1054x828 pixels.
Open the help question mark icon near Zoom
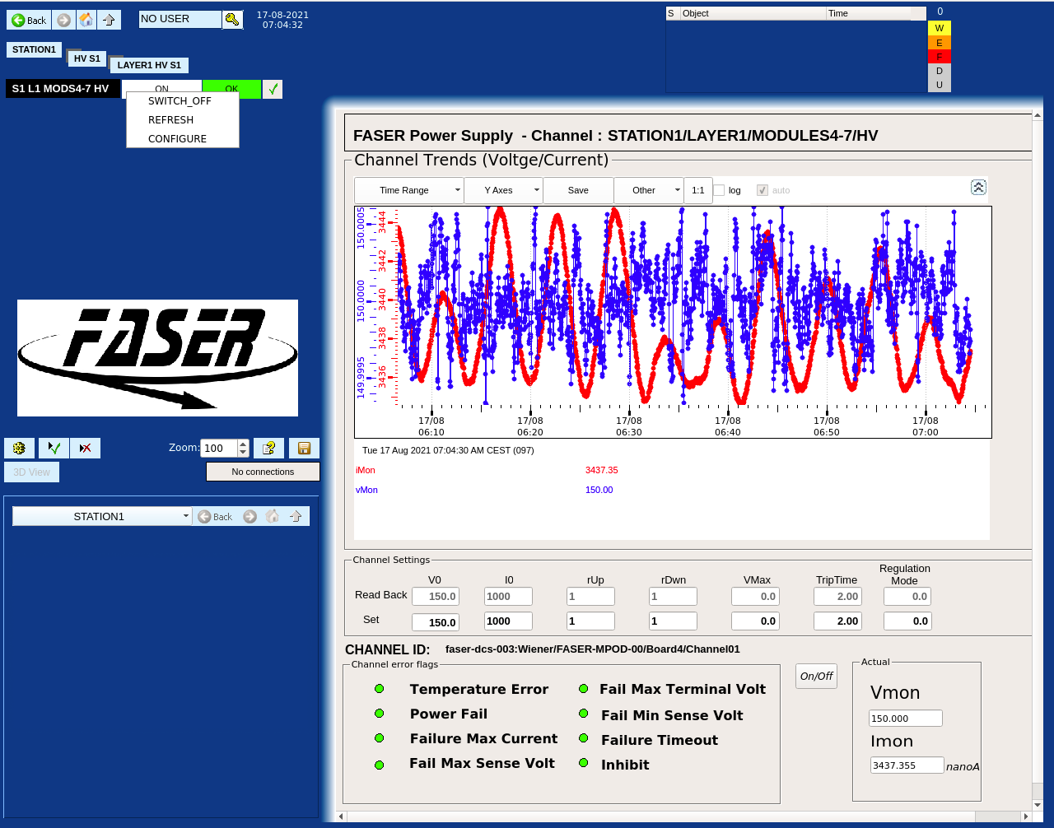[x=268, y=448]
